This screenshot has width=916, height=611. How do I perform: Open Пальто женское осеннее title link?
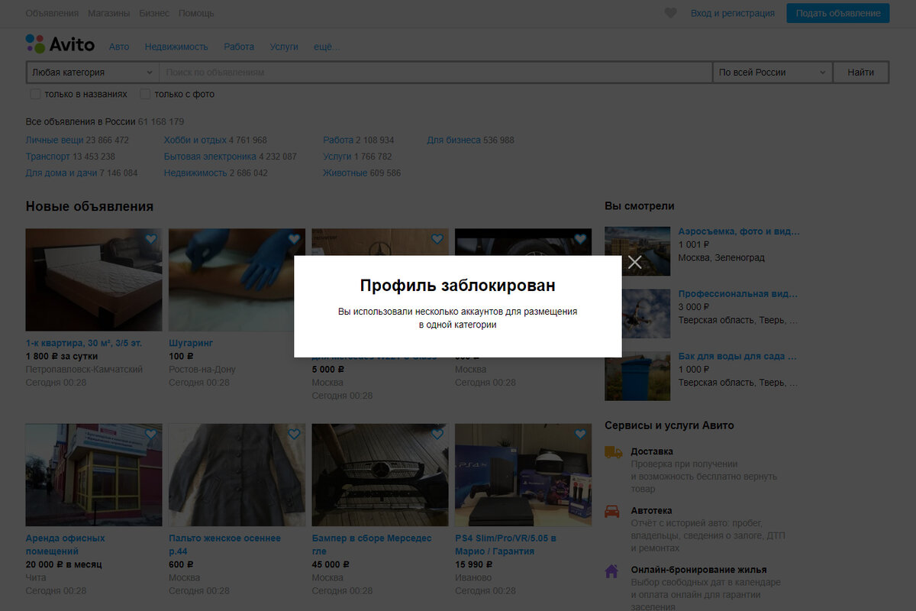click(224, 545)
